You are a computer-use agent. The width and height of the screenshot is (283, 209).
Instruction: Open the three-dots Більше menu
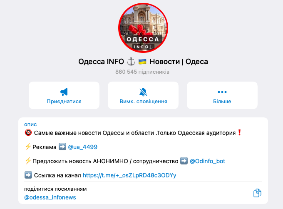(x=222, y=92)
